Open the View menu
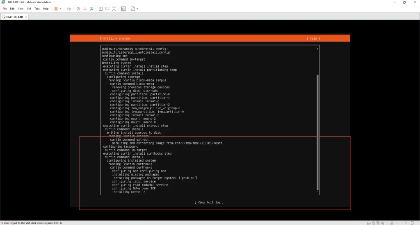420x225 pixels. 21,9
